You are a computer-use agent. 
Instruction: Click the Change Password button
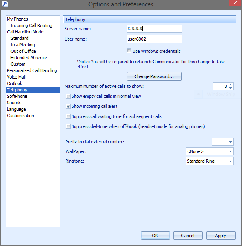tap(154, 76)
